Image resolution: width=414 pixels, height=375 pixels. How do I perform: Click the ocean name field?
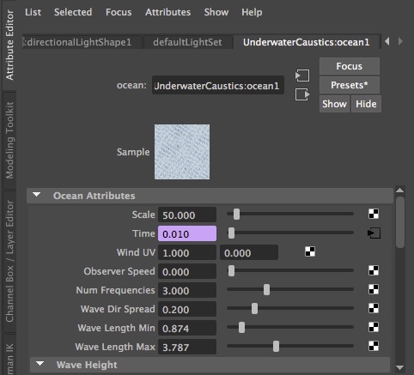coord(218,85)
